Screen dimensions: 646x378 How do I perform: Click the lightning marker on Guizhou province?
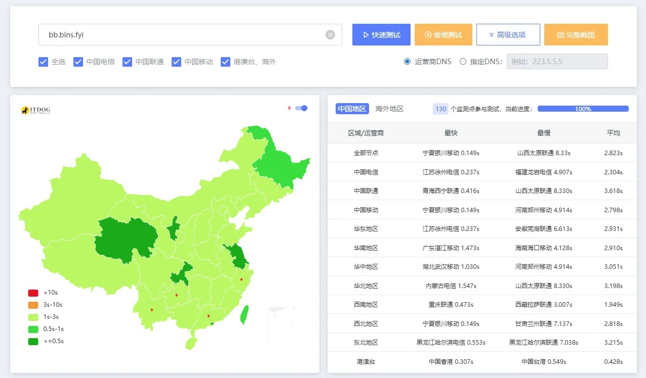pyautogui.click(x=176, y=295)
